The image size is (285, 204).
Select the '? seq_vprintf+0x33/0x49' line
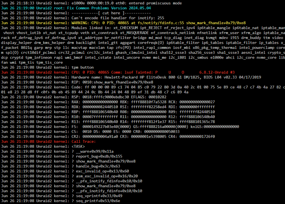point(62,196)
